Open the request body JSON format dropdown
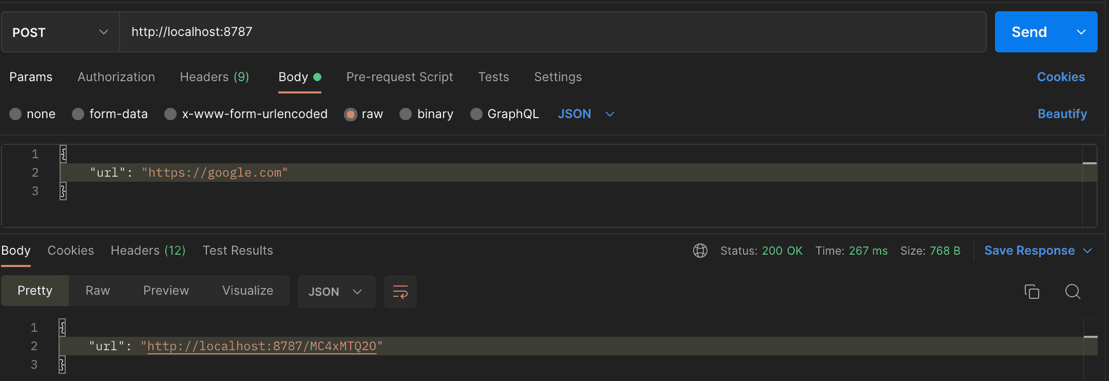The image size is (1109, 381). (586, 114)
